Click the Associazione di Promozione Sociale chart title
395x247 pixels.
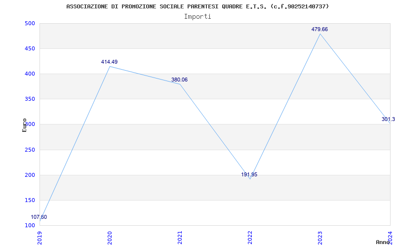click(197, 6)
